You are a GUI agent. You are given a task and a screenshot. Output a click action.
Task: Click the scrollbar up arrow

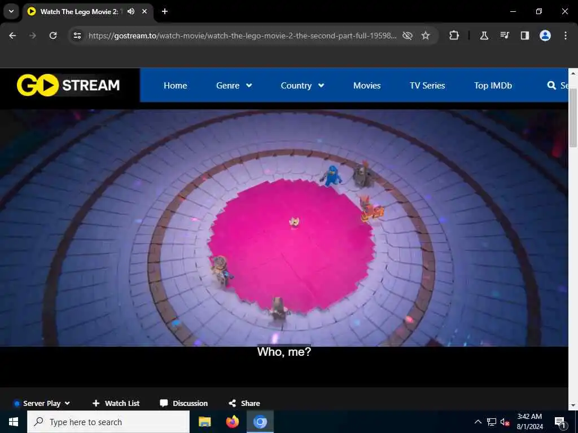(573, 73)
